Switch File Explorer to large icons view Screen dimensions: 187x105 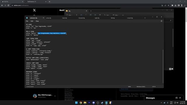click(172, 69)
